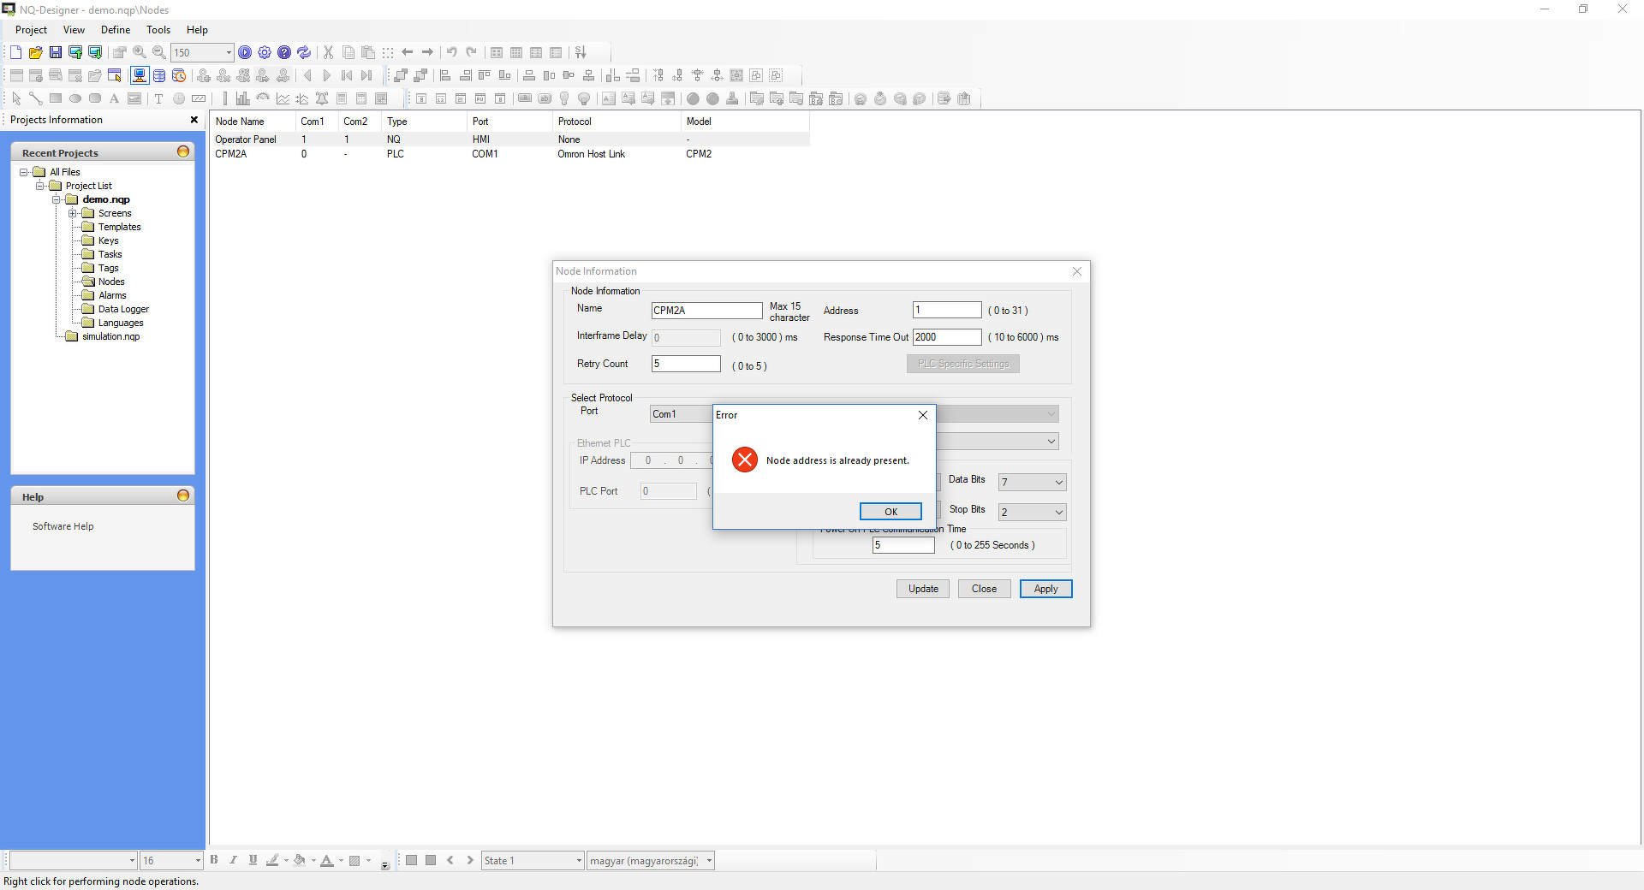The width and height of the screenshot is (1644, 890).
Task: Click the database with clock icon
Action: pos(179,75)
